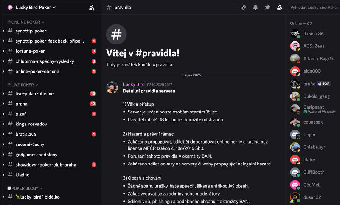Open the Lucky Bird Poker server dropdown
340x205 pixels.
coord(36,7)
